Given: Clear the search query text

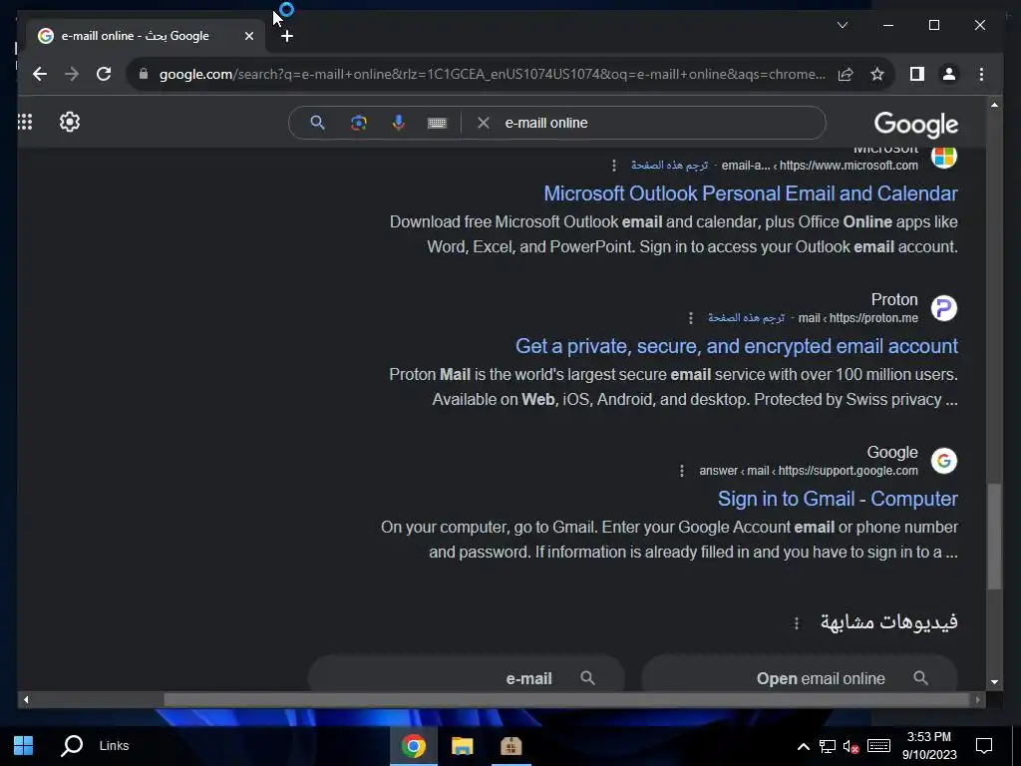Looking at the screenshot, I should 484,123.
